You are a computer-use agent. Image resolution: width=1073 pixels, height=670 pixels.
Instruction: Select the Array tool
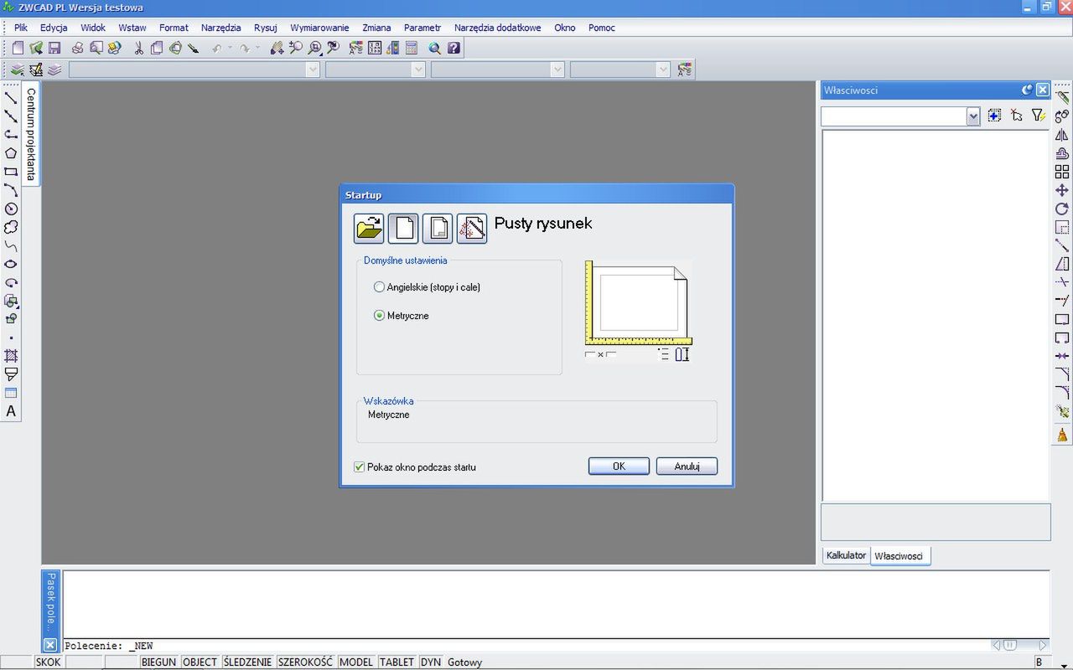pyautogui.click(x=1062, y=172)
